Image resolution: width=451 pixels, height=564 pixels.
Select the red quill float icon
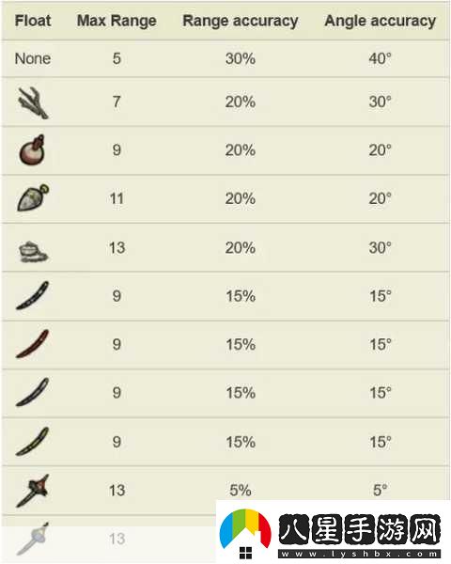32,344
